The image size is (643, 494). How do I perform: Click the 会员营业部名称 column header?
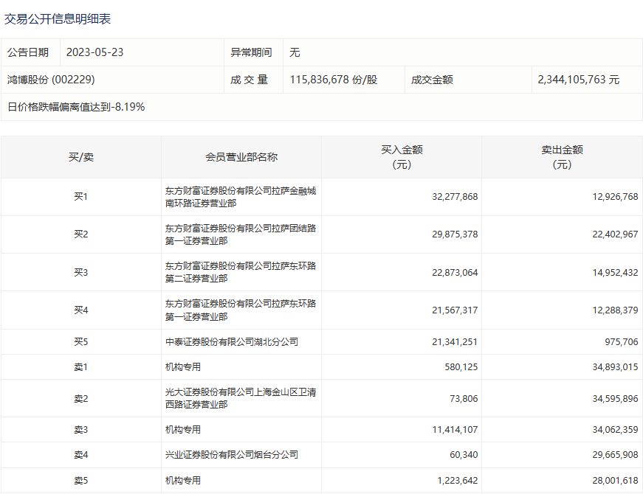[x=241, y=157]
